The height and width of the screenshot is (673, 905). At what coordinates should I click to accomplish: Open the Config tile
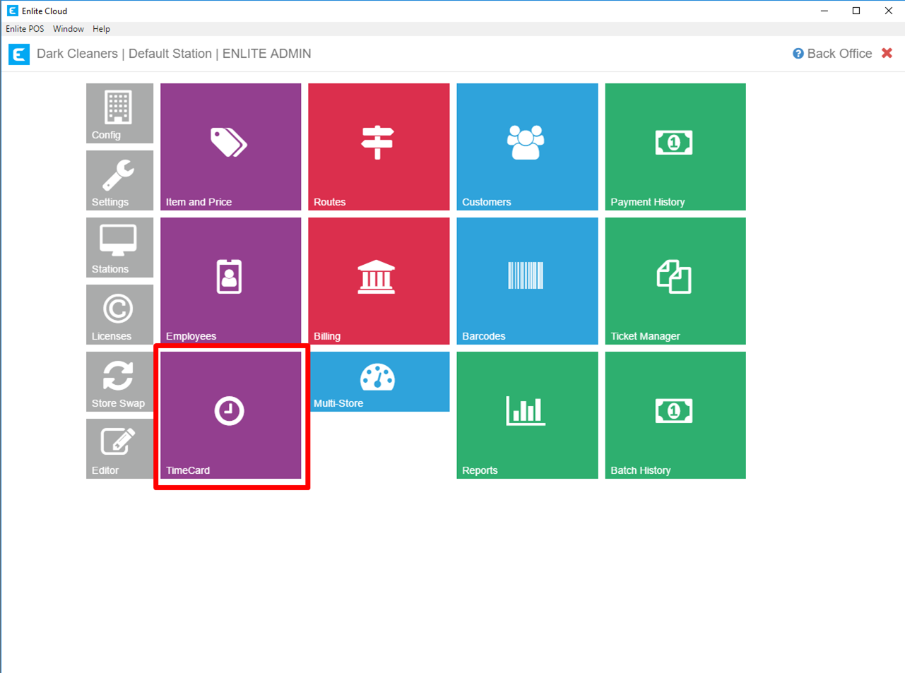coord(119,113)
